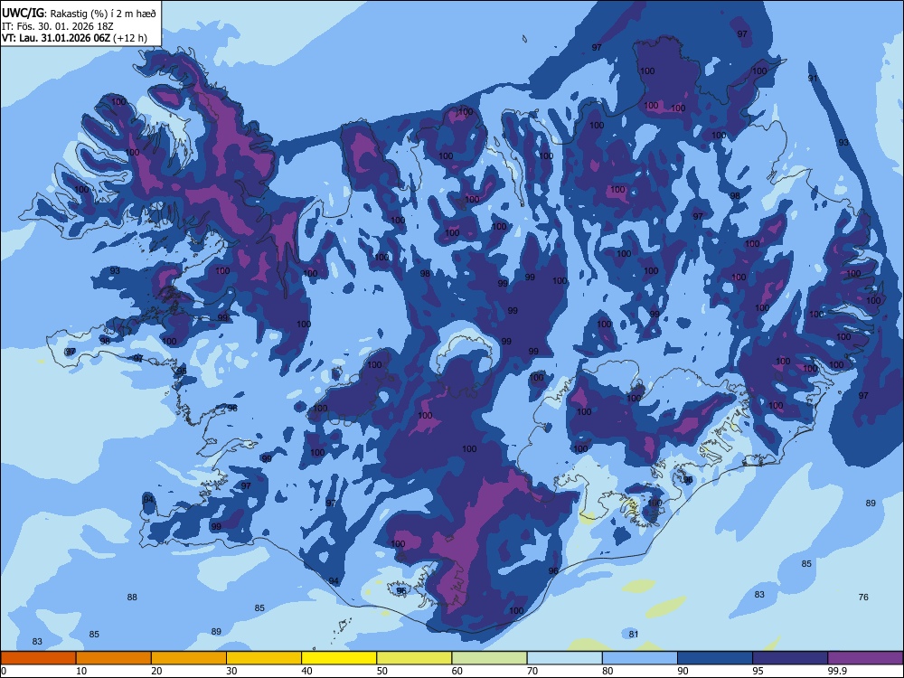Viewport: 904px width, 678px height.
Task: Click the "50" label on the color scale
Action: [x=382, y=671]
